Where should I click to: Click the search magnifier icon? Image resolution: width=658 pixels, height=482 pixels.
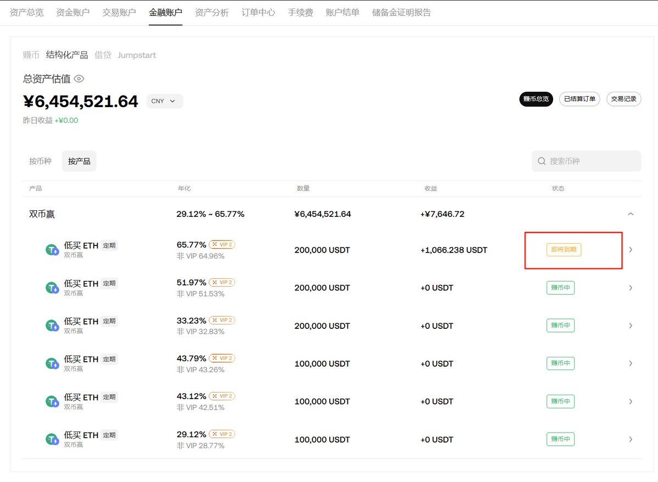(x=542, y=161)
